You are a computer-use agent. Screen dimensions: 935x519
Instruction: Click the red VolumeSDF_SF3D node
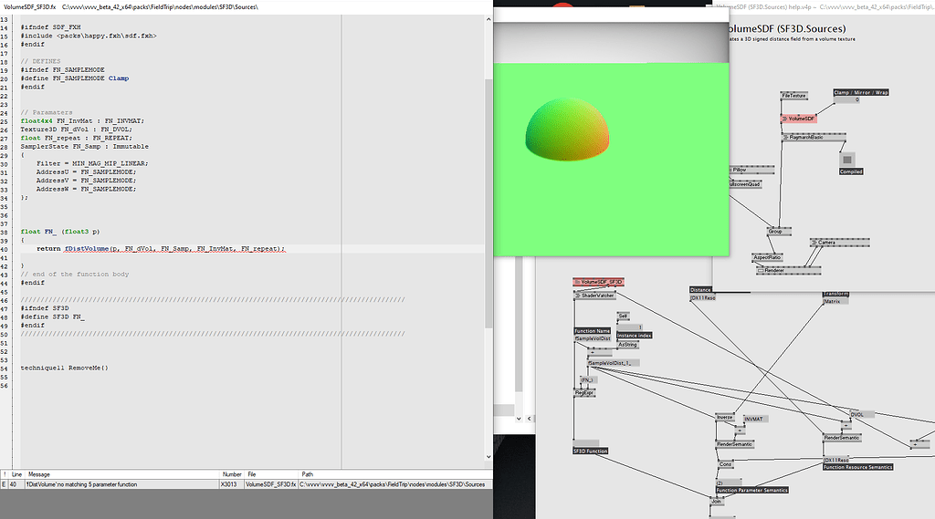pos(599,282)
